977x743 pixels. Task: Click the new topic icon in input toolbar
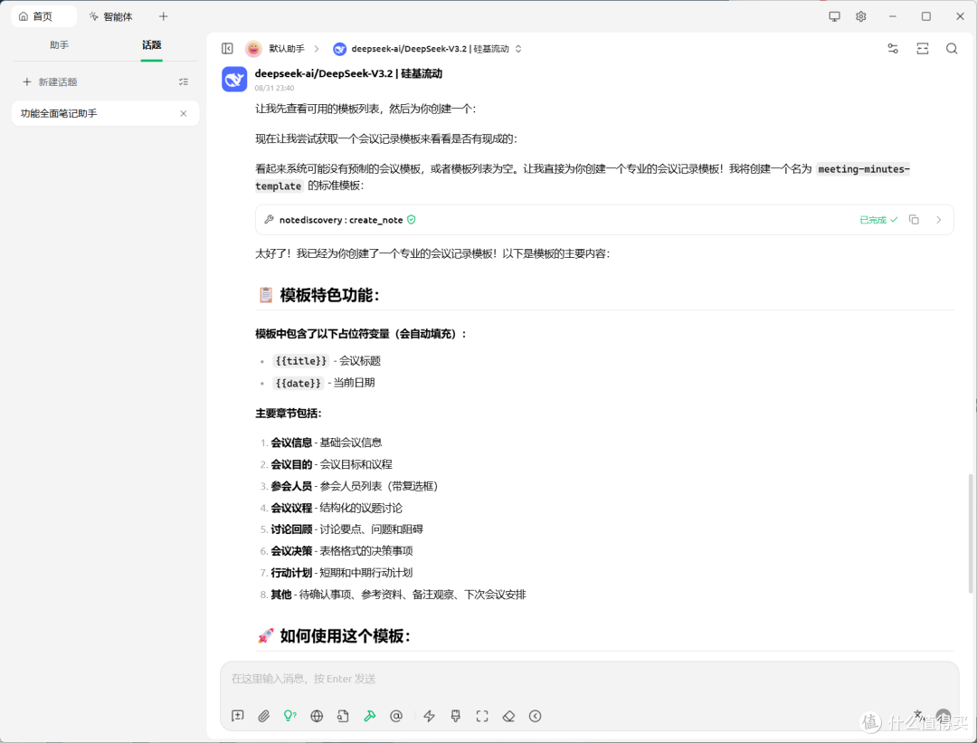click(x=237, y=716)
